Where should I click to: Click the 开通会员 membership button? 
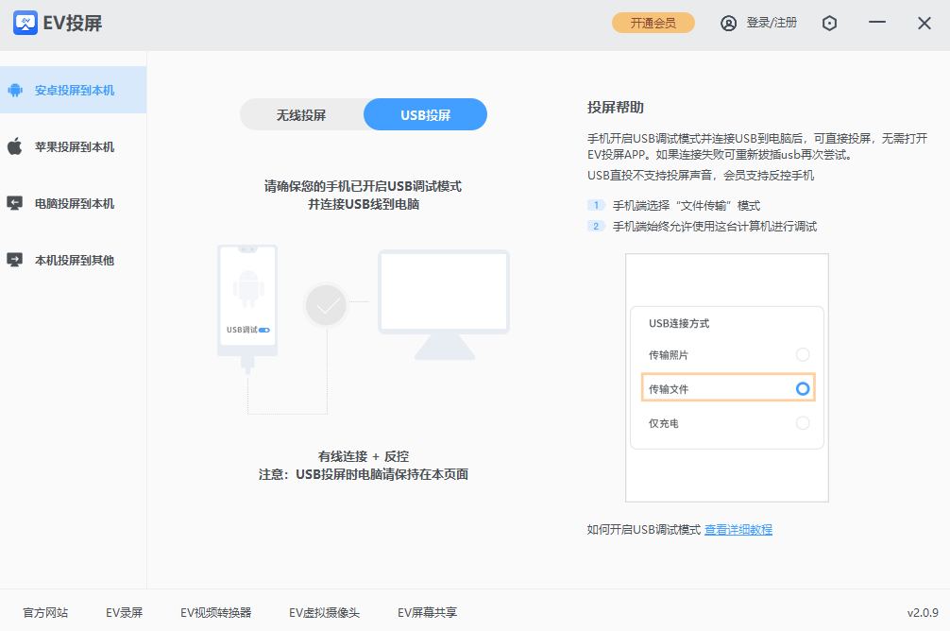point(653,24)
